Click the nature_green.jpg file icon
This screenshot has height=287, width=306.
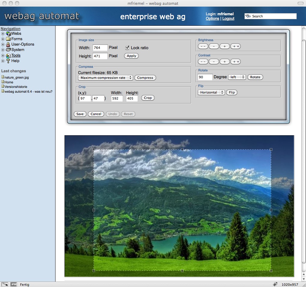(3, 77)
